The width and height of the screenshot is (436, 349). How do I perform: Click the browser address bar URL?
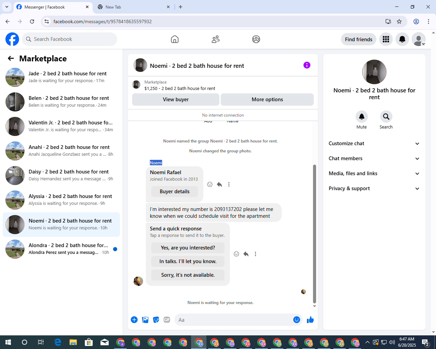click(x=103, y=21)
